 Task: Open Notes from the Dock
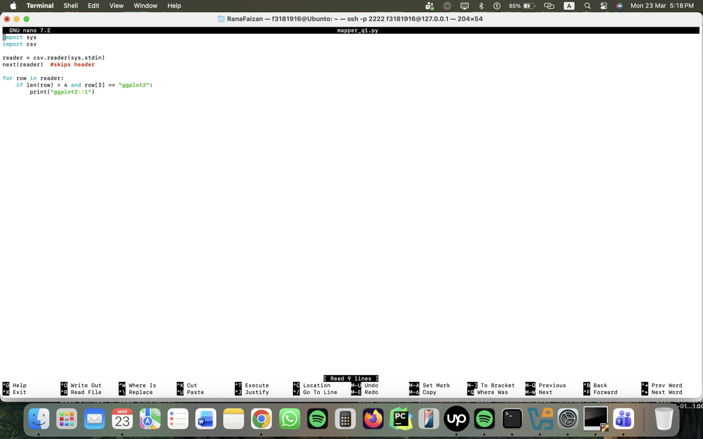click(x=233, y=419)
